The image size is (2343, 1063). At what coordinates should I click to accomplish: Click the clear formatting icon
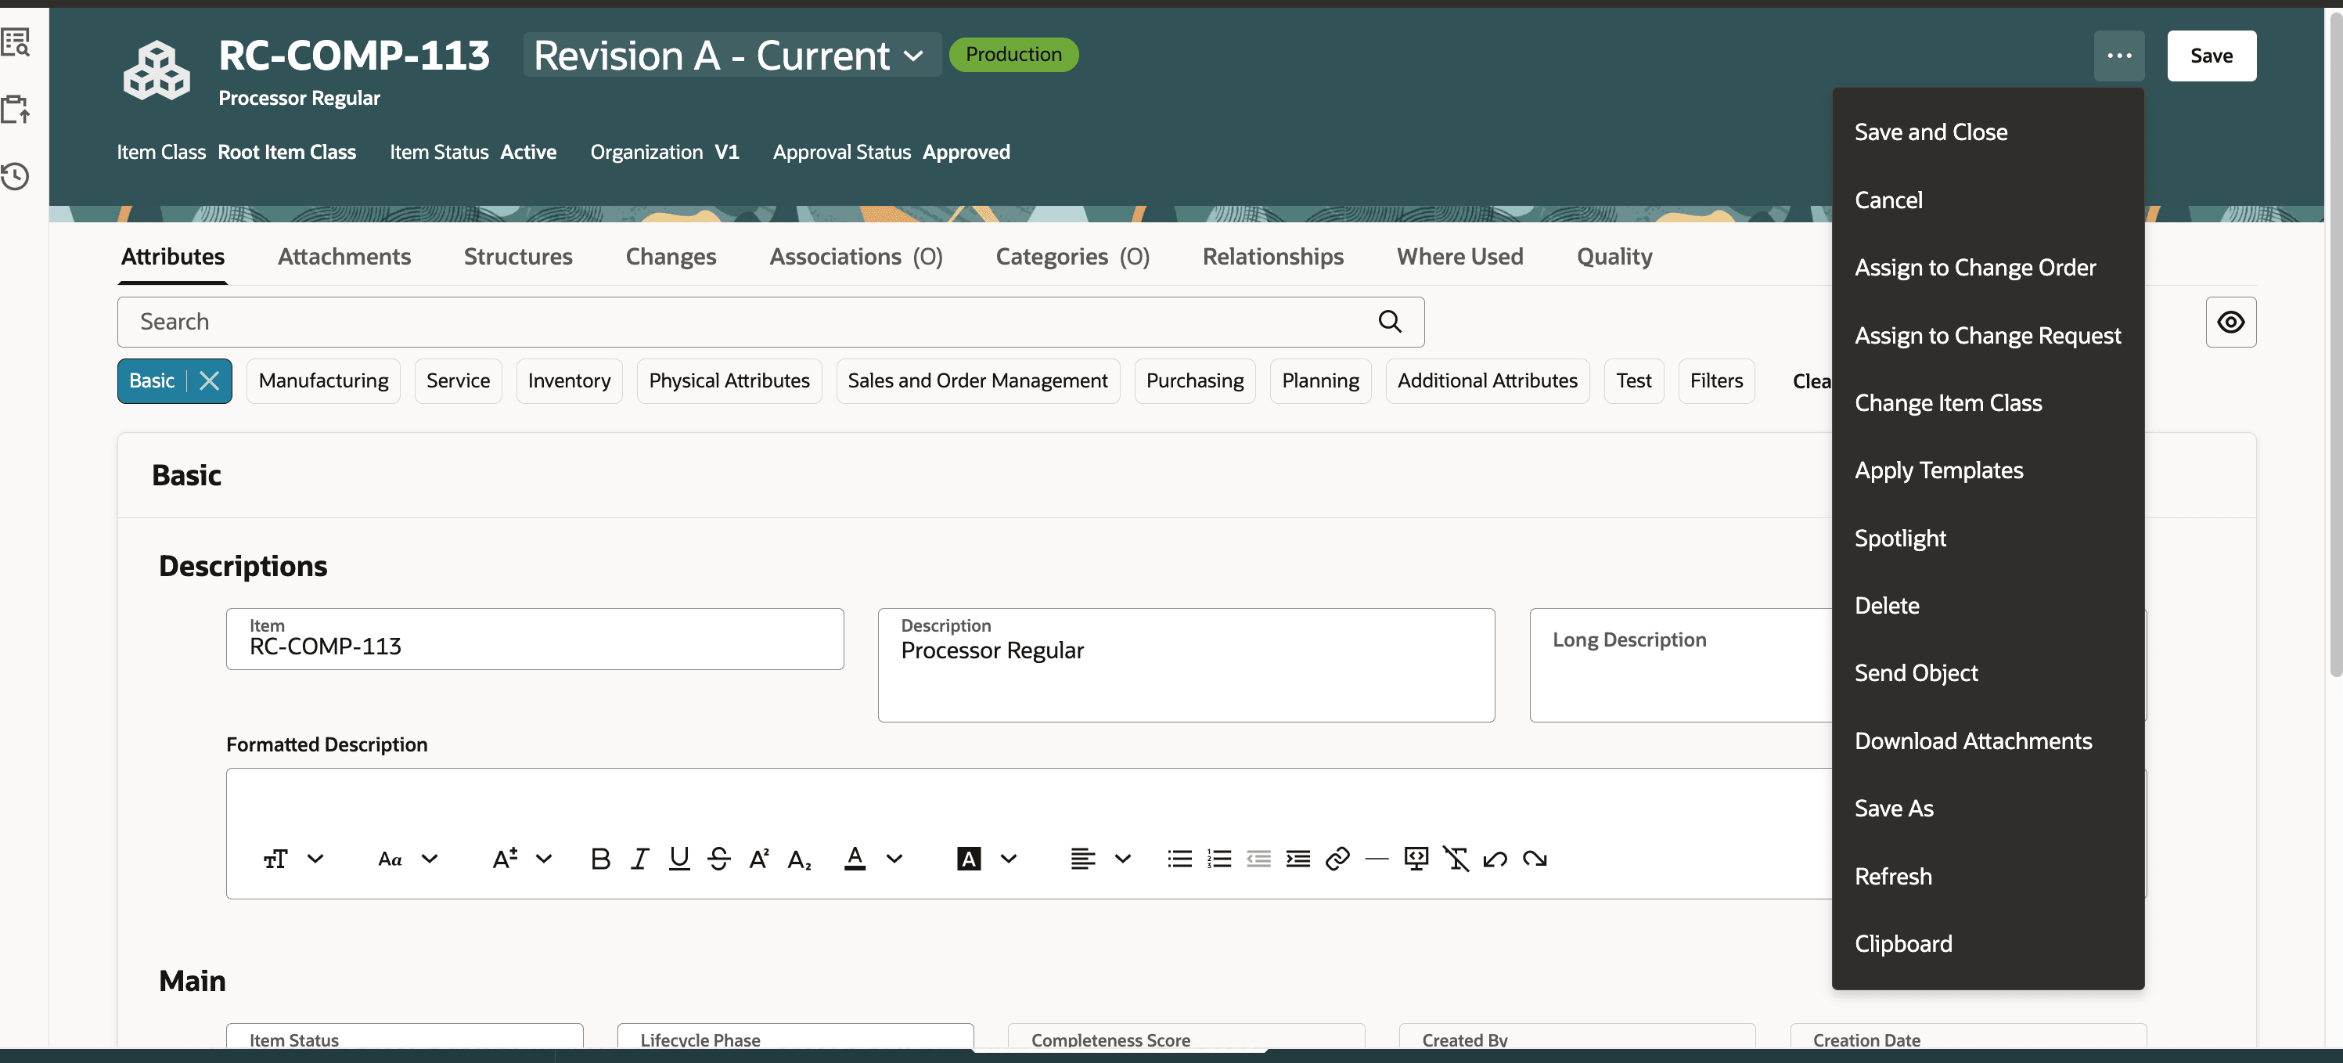pos(1456,858)
